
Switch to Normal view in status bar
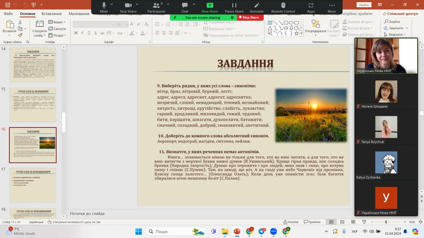(x=331, y=222)
